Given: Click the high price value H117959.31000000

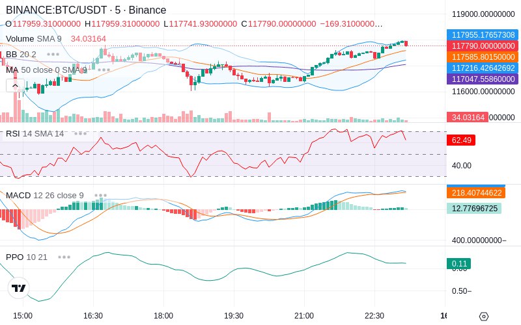Looking at the screenshot, I should coord(122,24).
